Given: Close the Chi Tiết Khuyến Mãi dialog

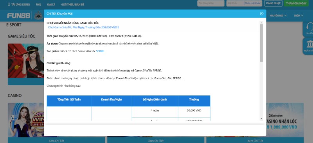Looking at the screenshot, I should (x=261, y=14).
